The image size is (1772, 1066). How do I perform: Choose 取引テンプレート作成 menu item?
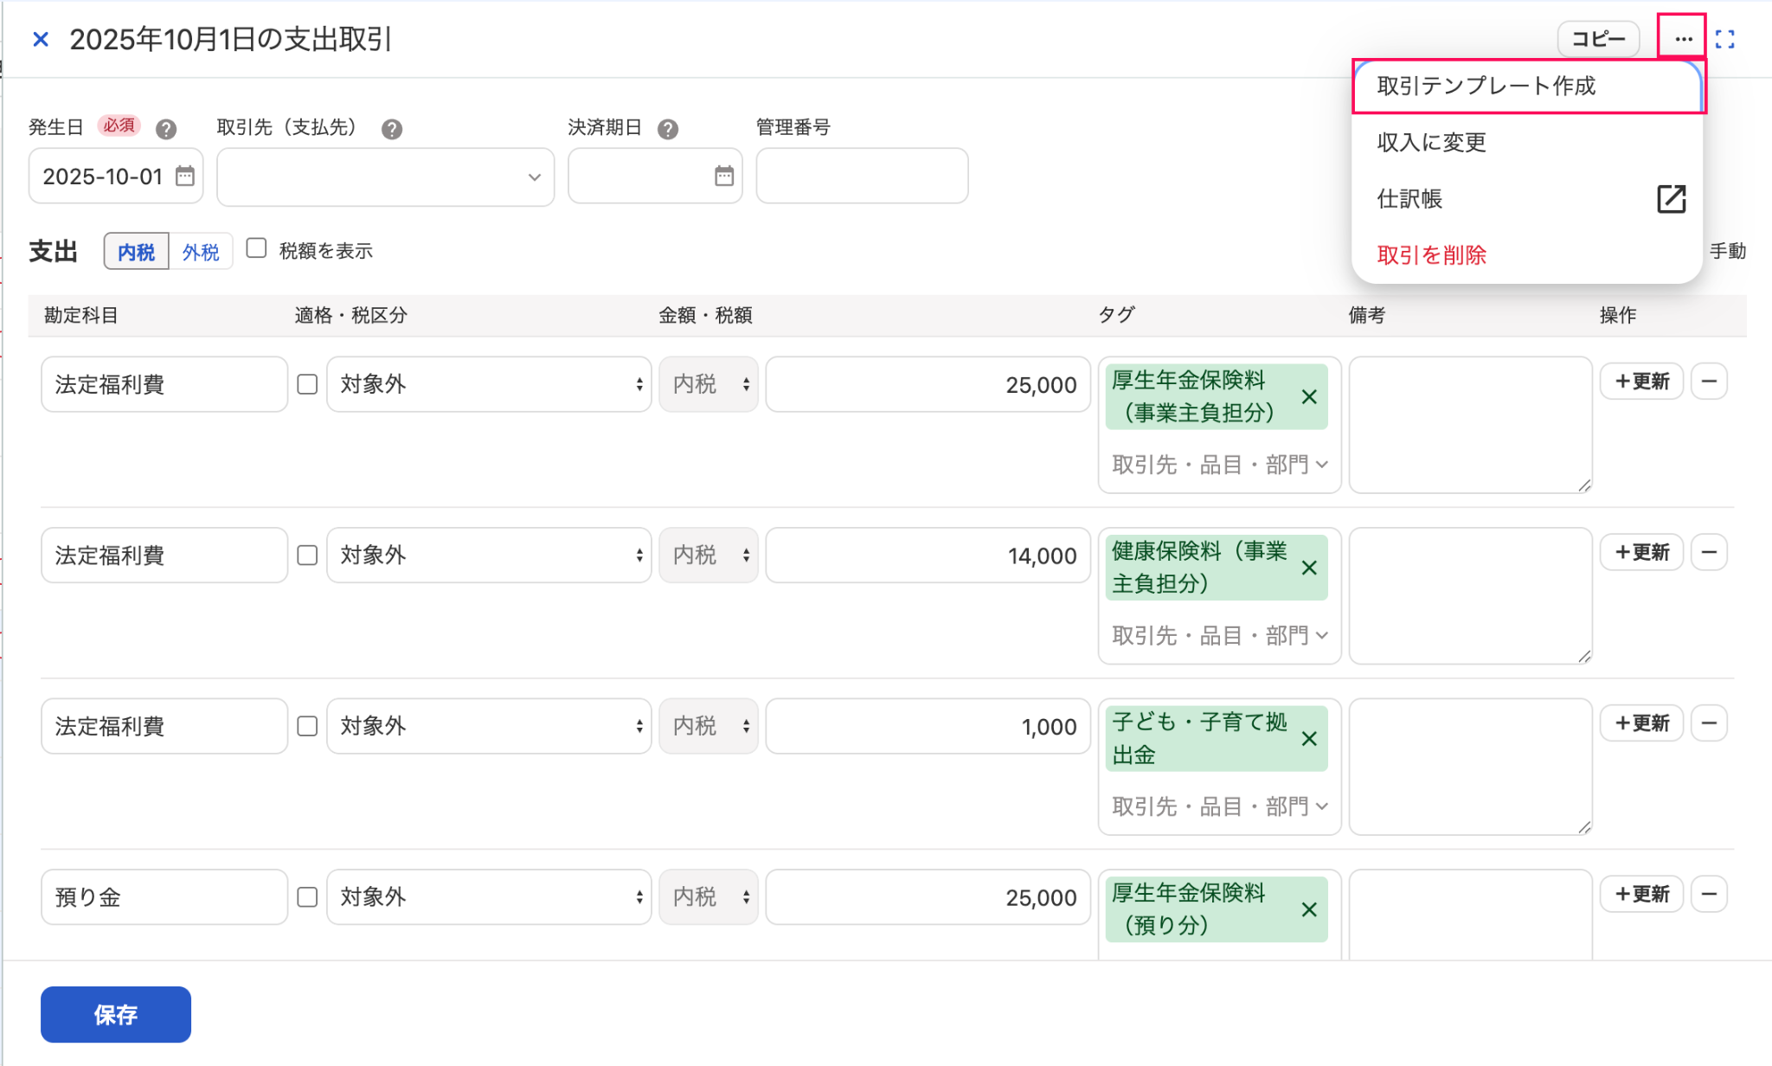pos(1528,86)
